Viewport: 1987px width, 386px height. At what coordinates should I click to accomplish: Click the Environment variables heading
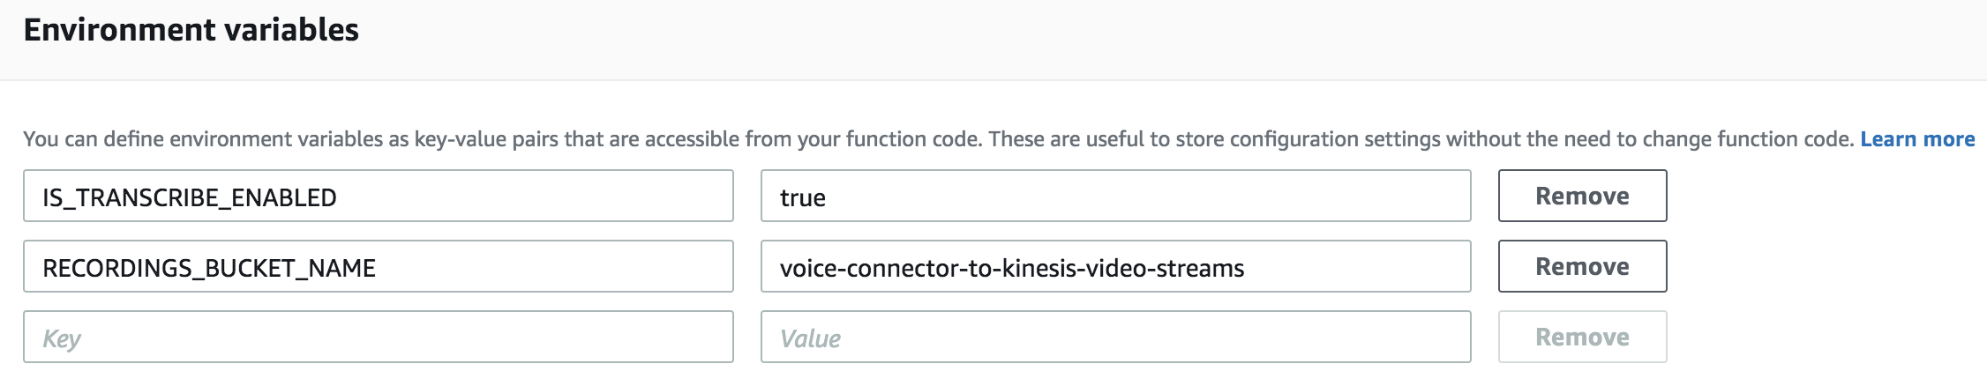tap(191, 30)
